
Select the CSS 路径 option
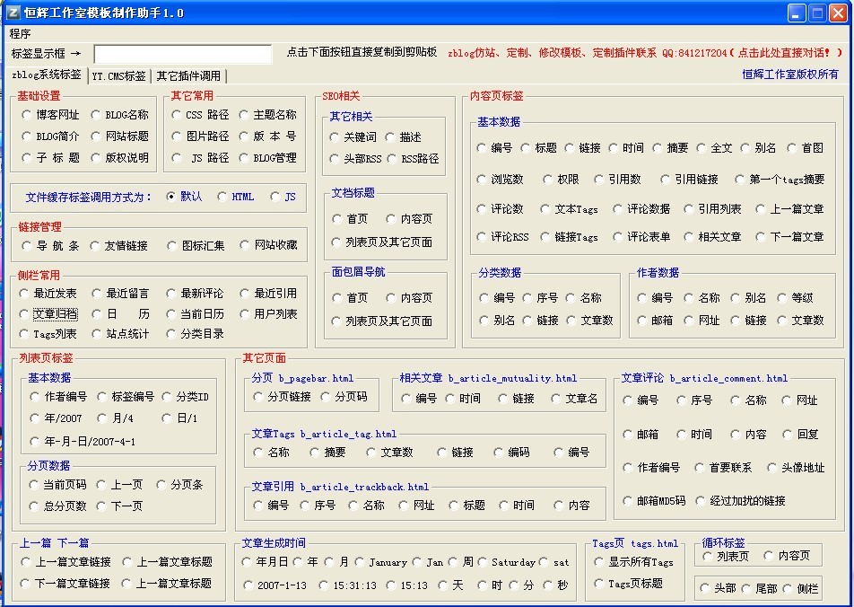(176, 115)
